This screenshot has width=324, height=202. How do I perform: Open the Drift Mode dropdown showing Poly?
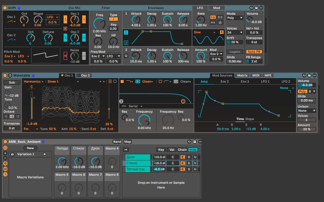[x=235, y=18]
